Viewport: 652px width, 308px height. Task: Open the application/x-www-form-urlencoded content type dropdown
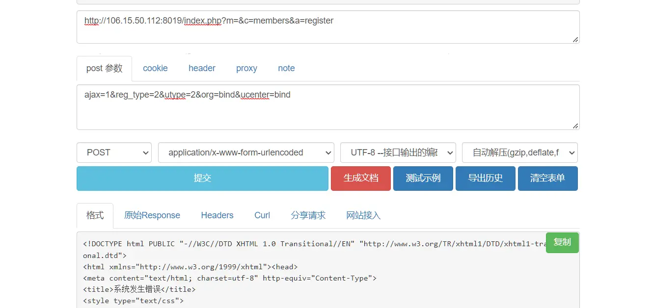point(246,153)
